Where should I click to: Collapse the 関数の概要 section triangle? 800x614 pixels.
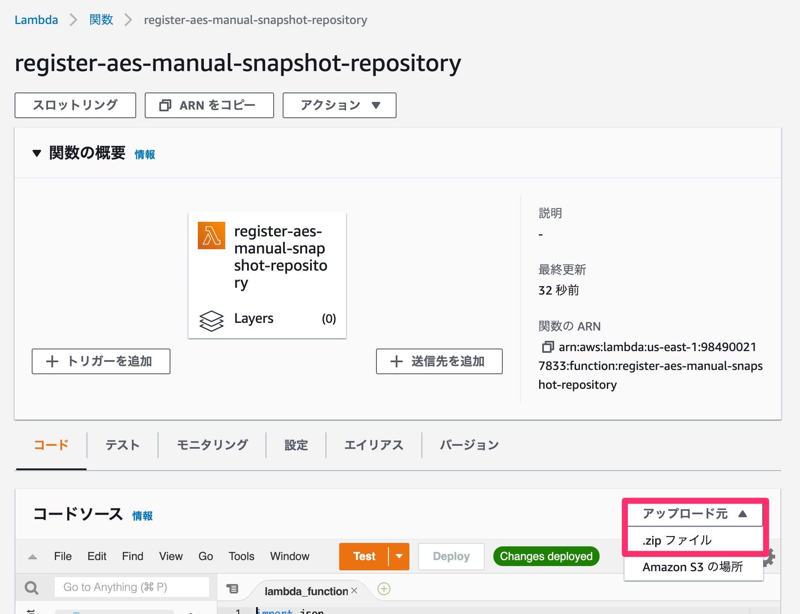pyautogui.click(x=37, y=153)
